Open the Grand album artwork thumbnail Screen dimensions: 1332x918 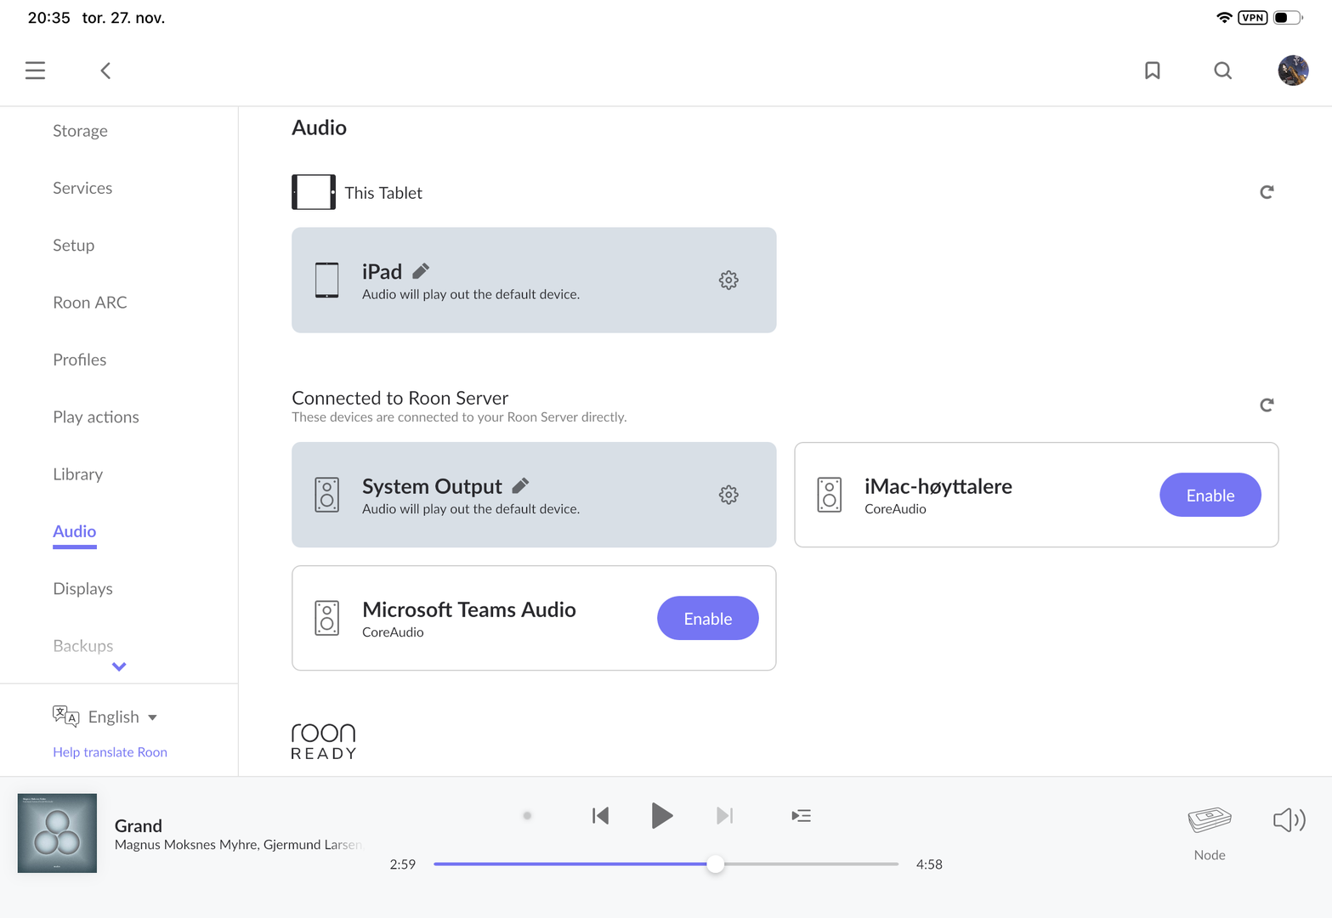pyautogui.click(x=57, y=833)
